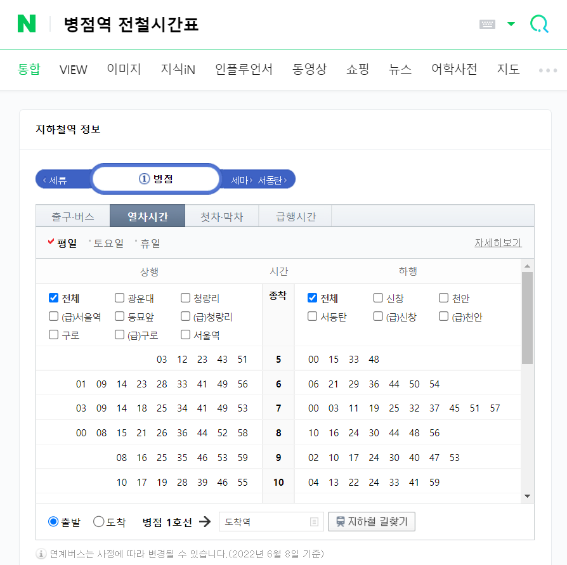Open the 급행시간 tab
This screenshot has height=565, width=567.
pyautogui.click(x=296, y=216)
